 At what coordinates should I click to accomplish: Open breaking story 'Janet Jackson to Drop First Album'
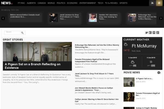69,17
